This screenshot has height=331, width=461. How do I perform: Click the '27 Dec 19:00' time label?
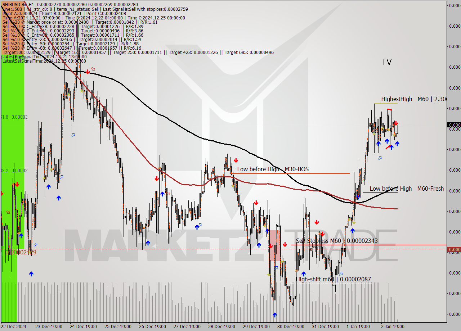187,327
